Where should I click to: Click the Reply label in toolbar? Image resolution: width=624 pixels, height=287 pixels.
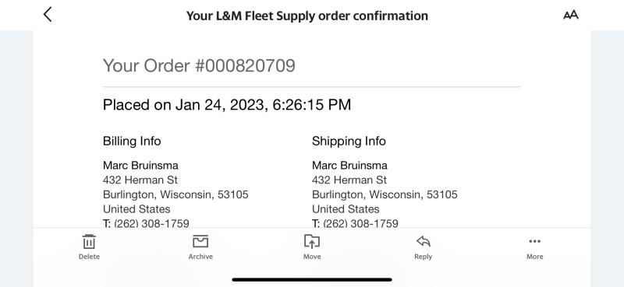[423, 257]
